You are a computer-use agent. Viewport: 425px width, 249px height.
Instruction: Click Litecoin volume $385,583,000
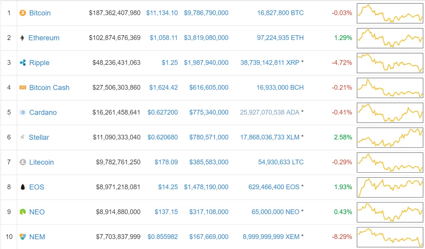pyautogui.click(x=209, y=162)
